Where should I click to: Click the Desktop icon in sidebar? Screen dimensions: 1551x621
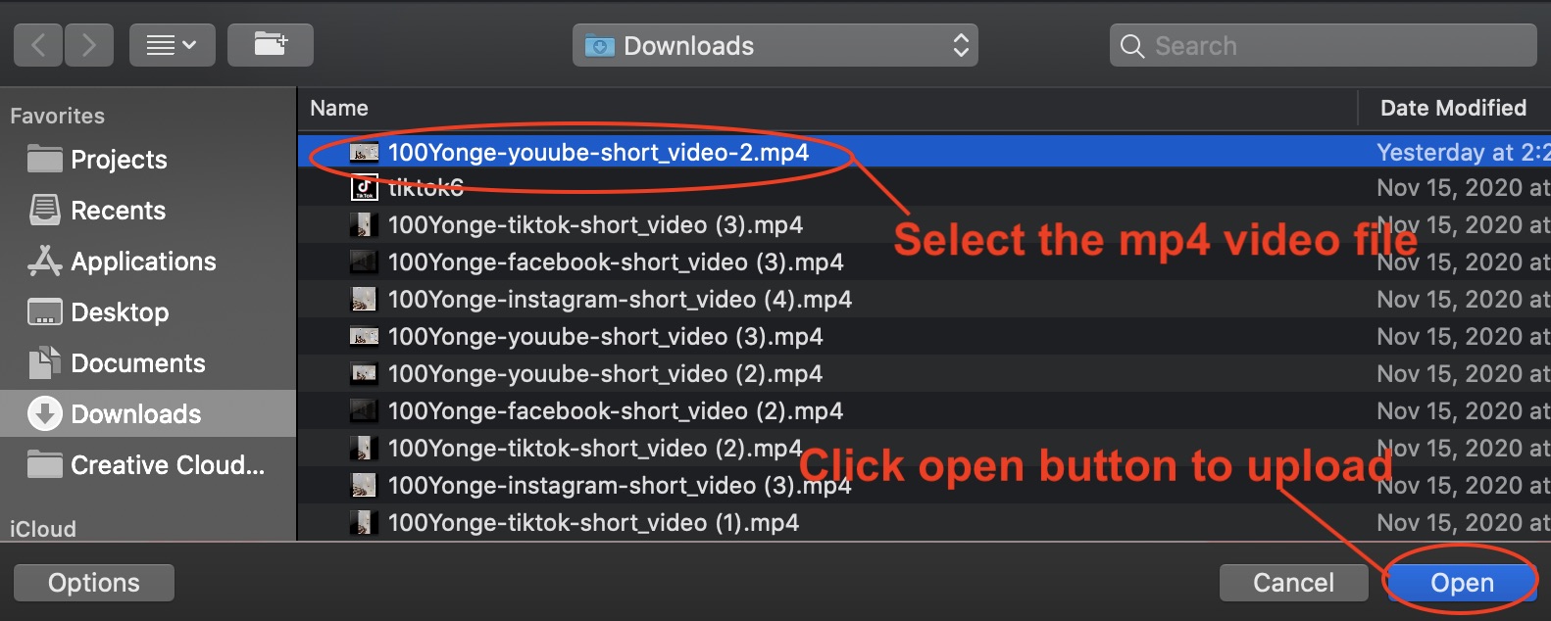[x=45, y=312]
